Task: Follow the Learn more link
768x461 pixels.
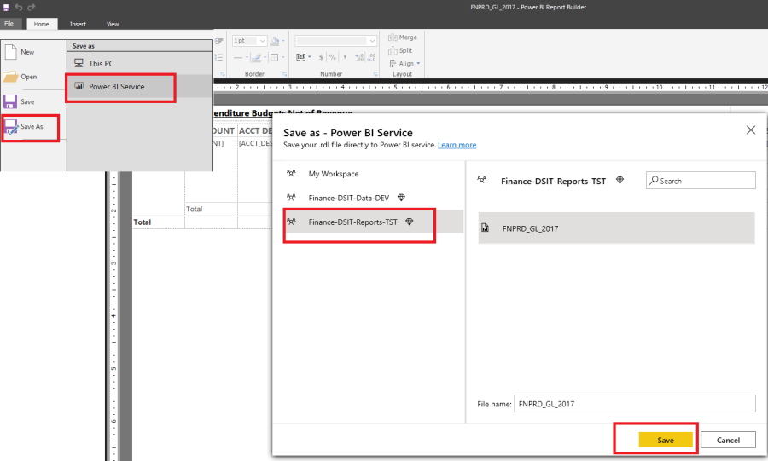Action: point(457,145)
